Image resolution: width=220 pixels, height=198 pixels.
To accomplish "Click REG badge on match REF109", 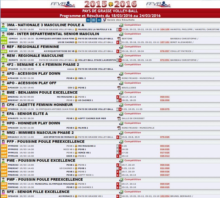I will 4,51.
